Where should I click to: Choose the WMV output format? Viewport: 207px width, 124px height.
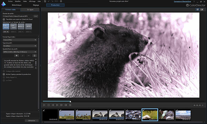point(29,26)
